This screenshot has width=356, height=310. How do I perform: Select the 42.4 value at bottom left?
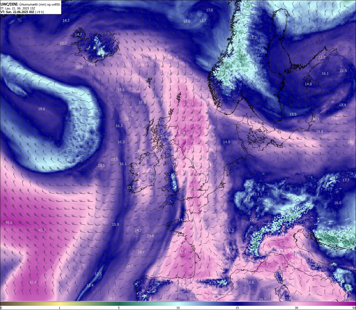tap(33, 282)
